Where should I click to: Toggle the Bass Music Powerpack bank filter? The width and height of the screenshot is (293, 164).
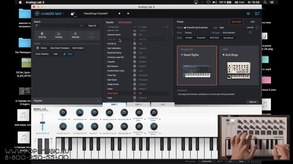pyautogui.click(x=60, y=48)
